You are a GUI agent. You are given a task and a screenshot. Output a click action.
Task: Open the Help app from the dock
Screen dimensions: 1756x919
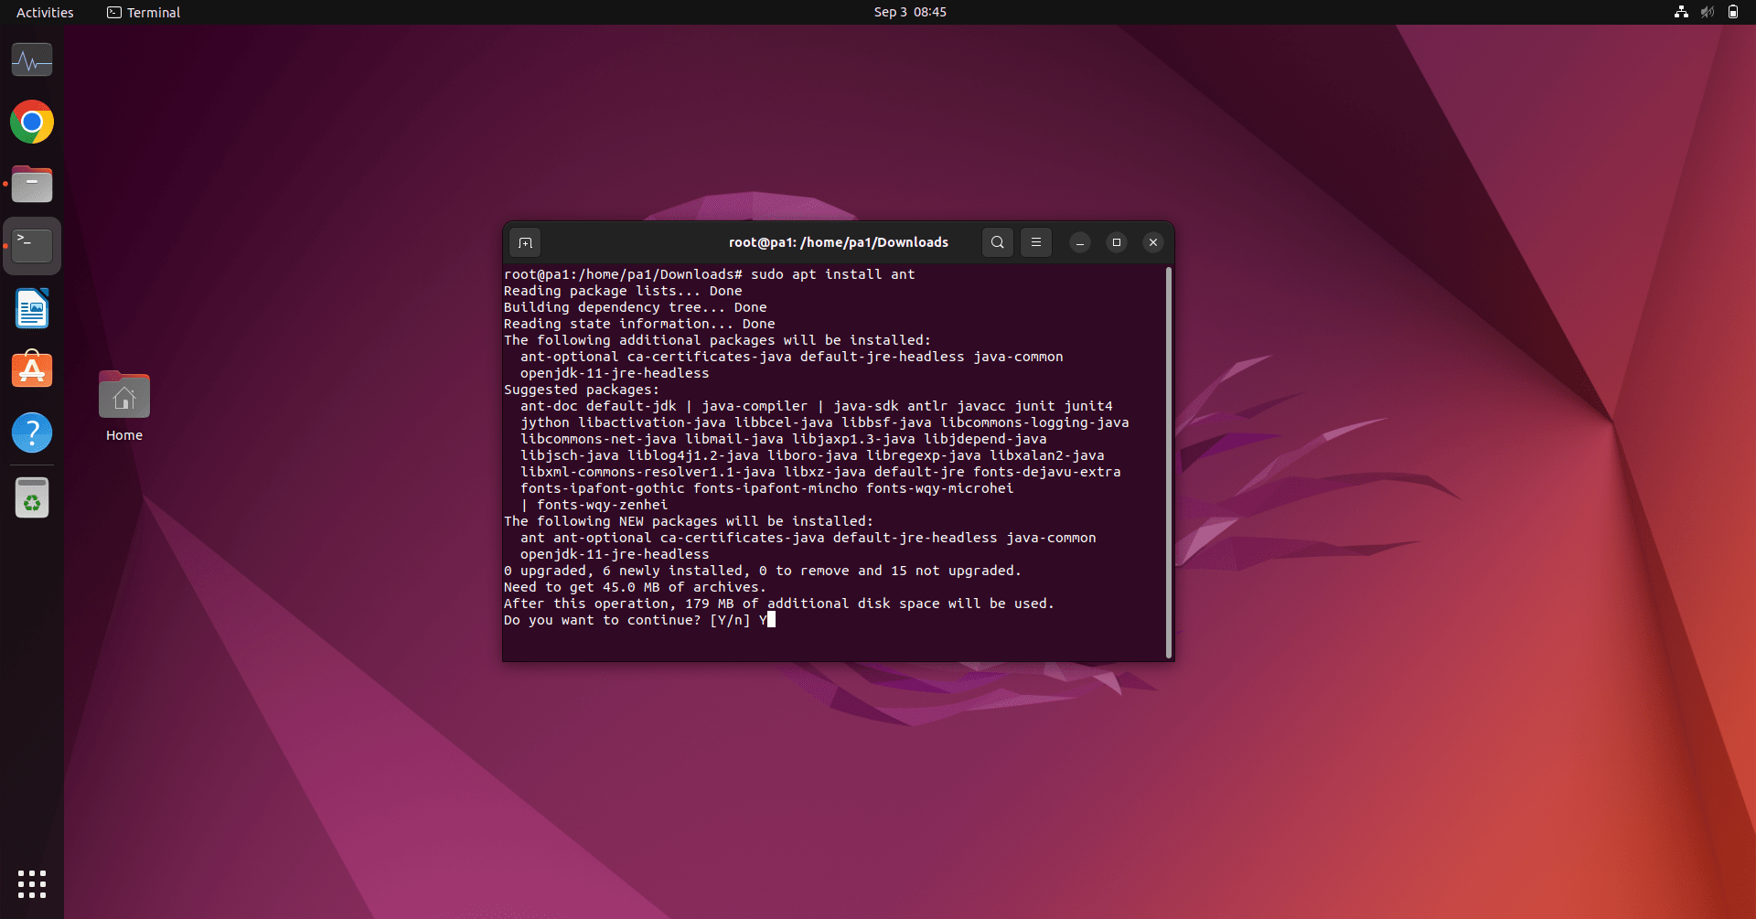point(31,433)
